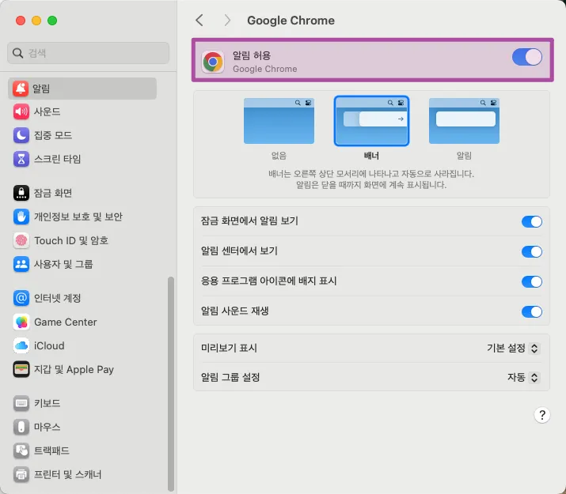Viewport: 566px width, 494px height.
Task: Go forward with the right chevron
Action: (227, 21)
